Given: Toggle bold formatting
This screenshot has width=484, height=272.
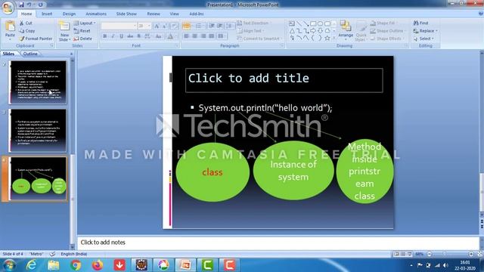Looking at the screenshot, I should point(105,36).
